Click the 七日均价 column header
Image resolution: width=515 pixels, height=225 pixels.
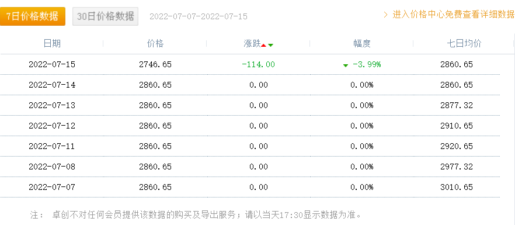pos(464,43)
